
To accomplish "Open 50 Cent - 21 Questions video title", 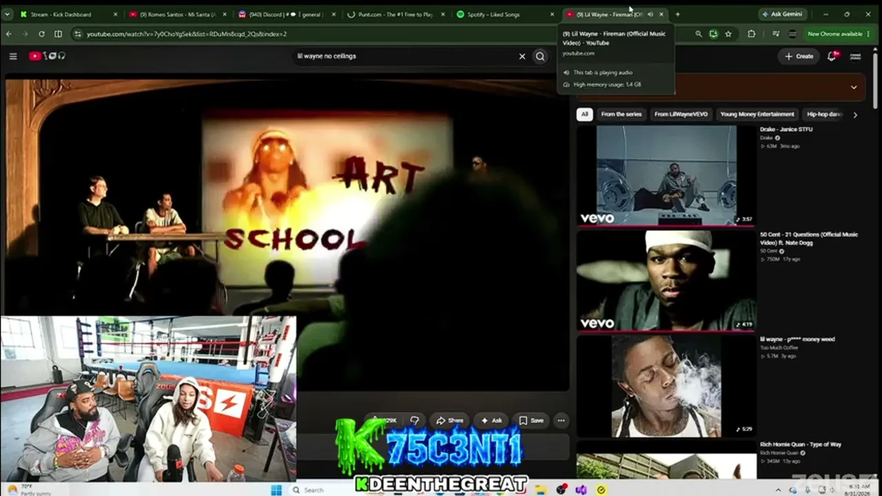I will [x=809, y=238].
